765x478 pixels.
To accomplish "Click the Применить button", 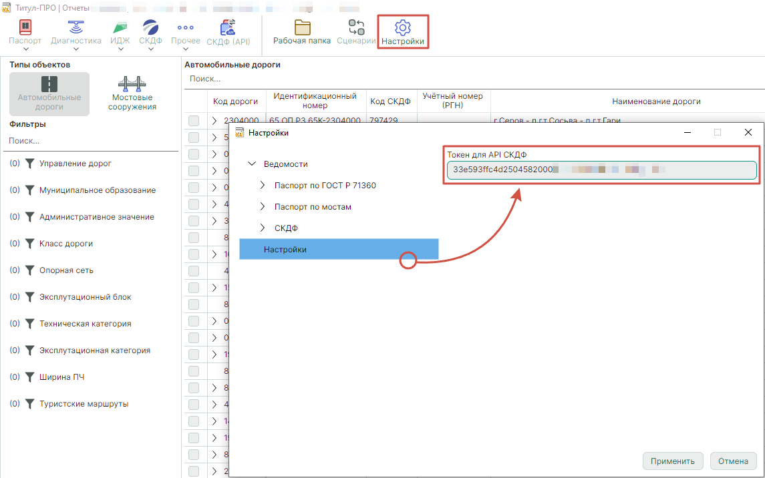I will (673, 461).
